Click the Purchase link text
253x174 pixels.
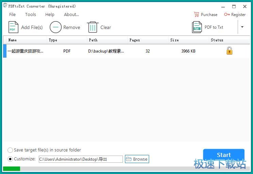209,15
